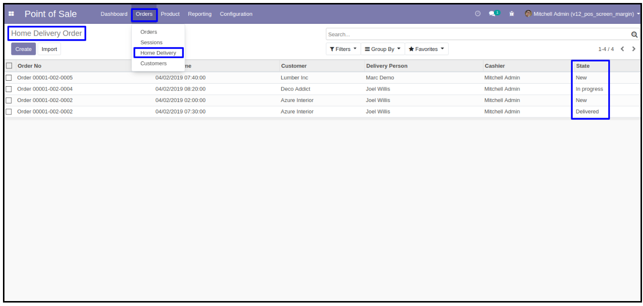Screen dimensions: 643x306
Task: Check the Lumber Inc order checkbox
Action: (x=9, y=78)
